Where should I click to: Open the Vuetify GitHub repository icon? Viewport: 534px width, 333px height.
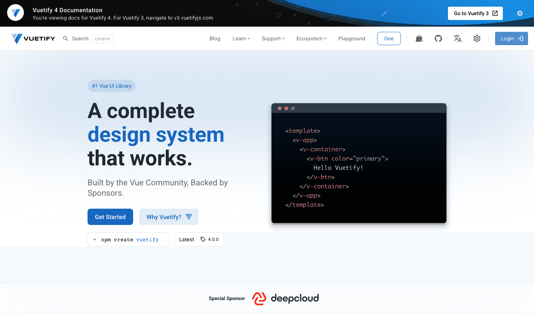(x=438, y=38)
